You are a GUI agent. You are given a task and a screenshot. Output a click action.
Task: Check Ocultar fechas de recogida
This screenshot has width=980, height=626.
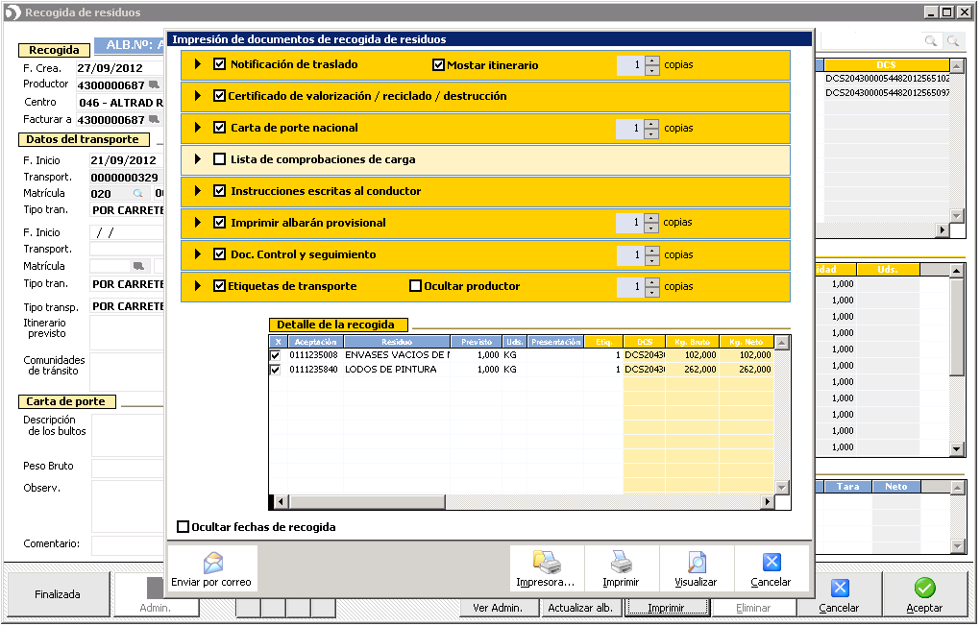pos(184,527)
